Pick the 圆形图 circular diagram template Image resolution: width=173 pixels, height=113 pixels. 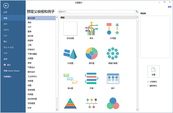click(x=92, y=53)
